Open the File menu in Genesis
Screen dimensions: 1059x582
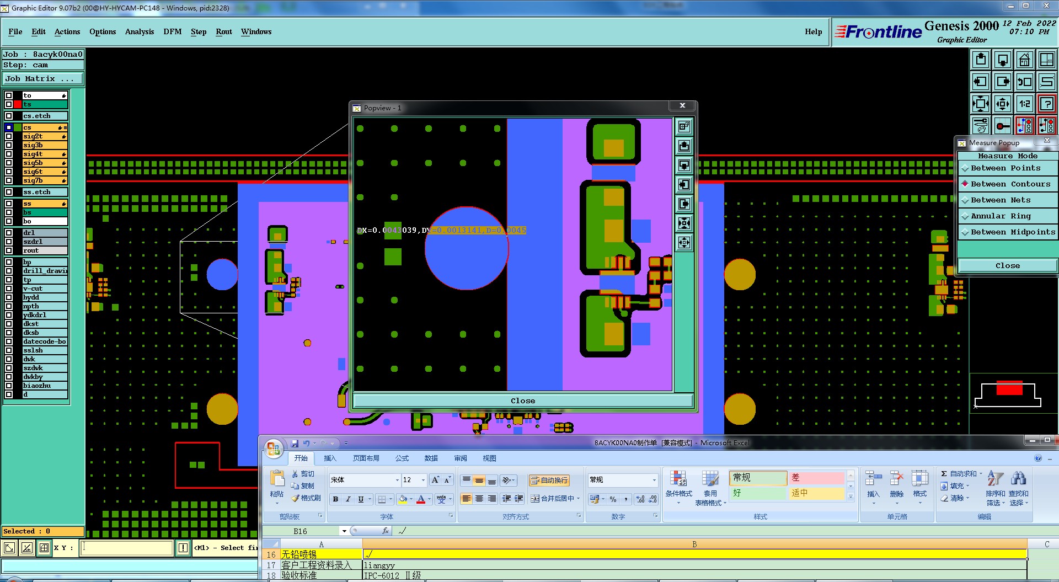pos(15,31)
